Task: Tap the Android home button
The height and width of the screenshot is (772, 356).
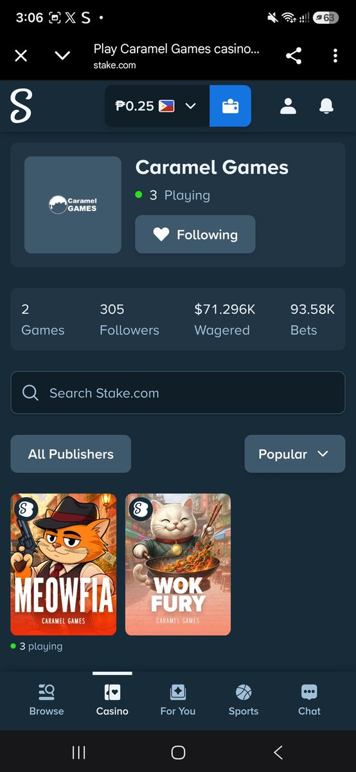Action: (x=178, y=752)
